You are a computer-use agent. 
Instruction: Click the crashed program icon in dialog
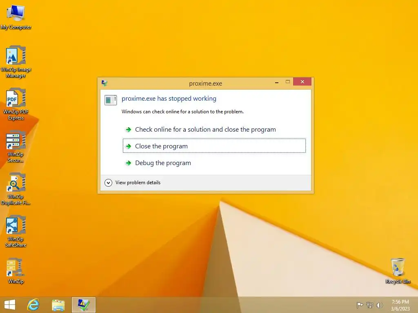click(x=111, y=100)
